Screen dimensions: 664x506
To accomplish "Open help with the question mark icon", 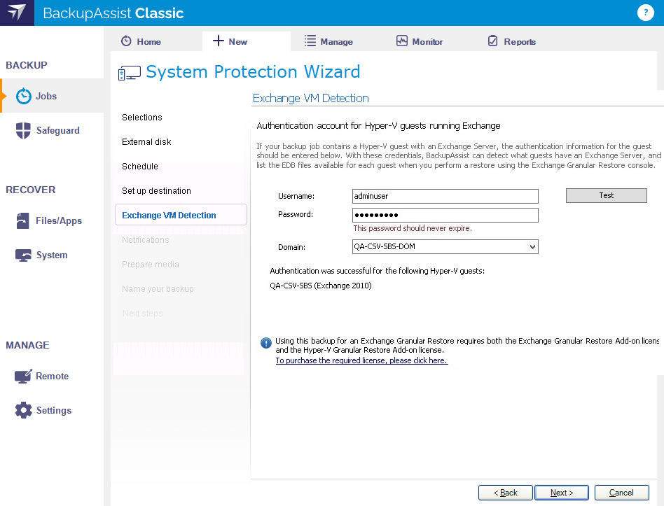I will [x=645, y=13].
